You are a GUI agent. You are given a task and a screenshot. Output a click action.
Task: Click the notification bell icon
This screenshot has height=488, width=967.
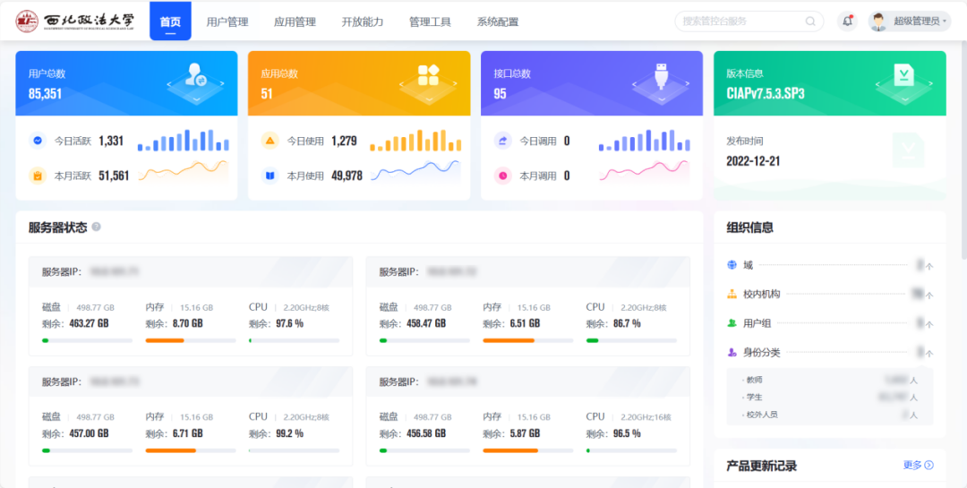click(846, 21)
